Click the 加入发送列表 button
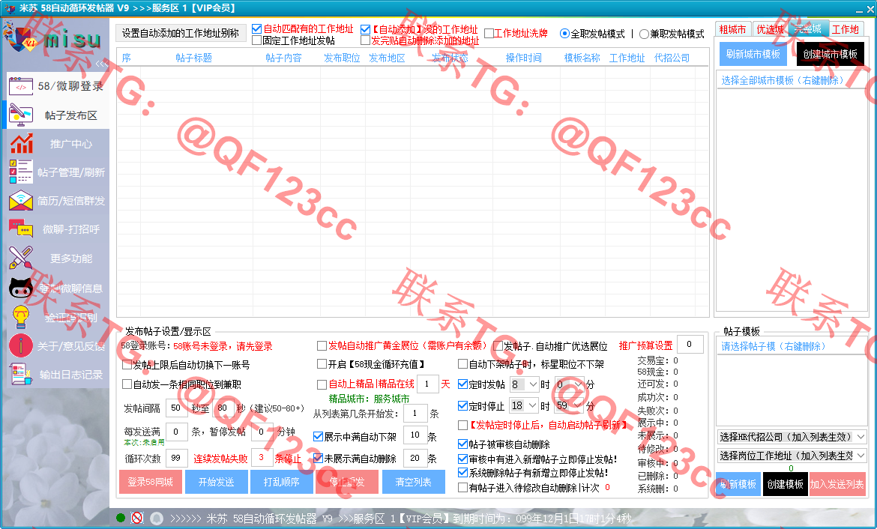877x529 pixels. click(837, 484)
